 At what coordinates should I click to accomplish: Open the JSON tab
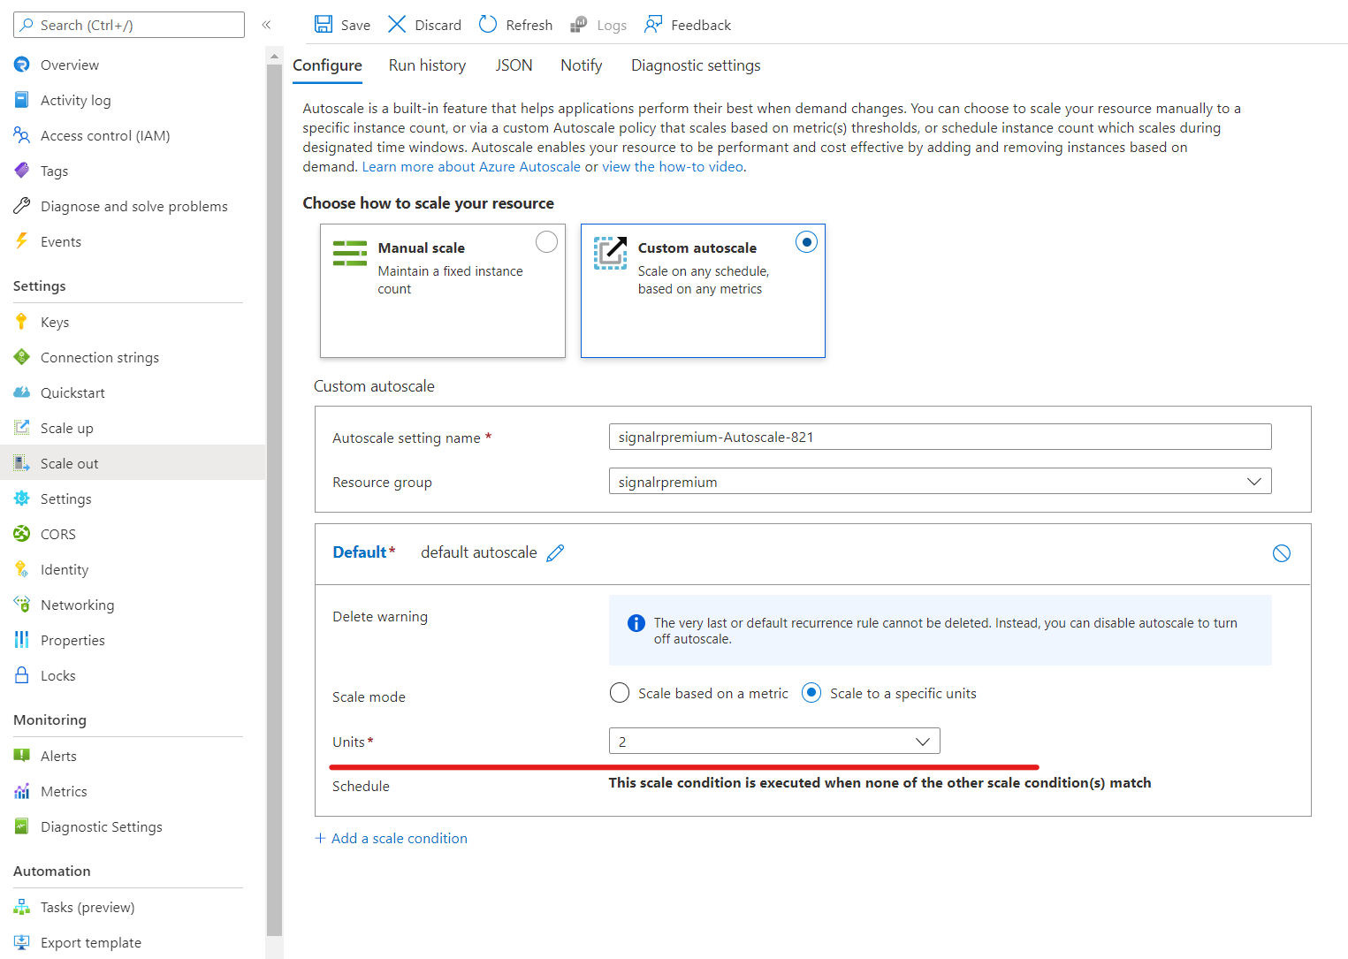coord(514,65)
